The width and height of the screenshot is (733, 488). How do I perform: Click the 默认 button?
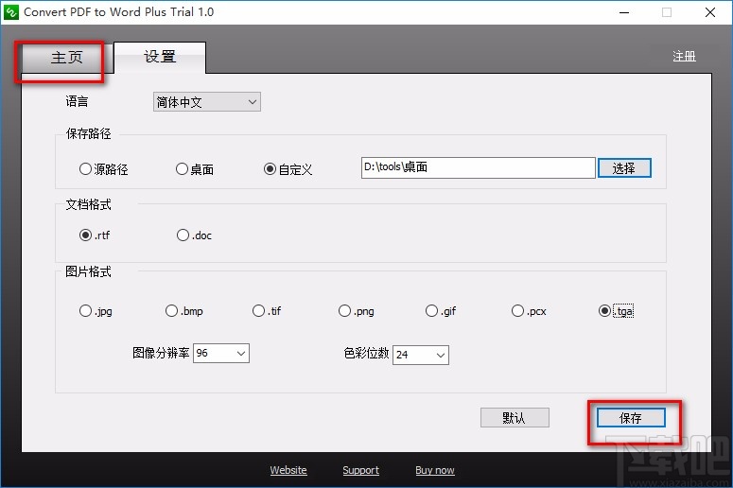coord(515,417)
